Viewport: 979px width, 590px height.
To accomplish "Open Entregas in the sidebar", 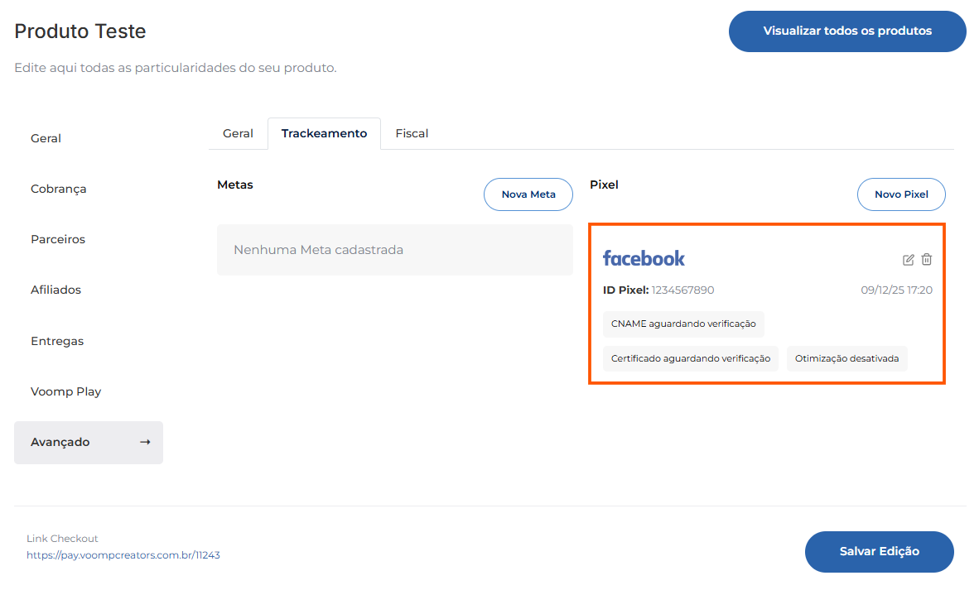I will click(57, 341).
